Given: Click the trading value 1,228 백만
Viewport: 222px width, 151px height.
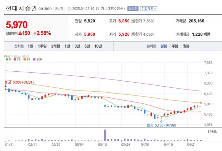Looking at the screenshot, I should (x=201, y=34).
